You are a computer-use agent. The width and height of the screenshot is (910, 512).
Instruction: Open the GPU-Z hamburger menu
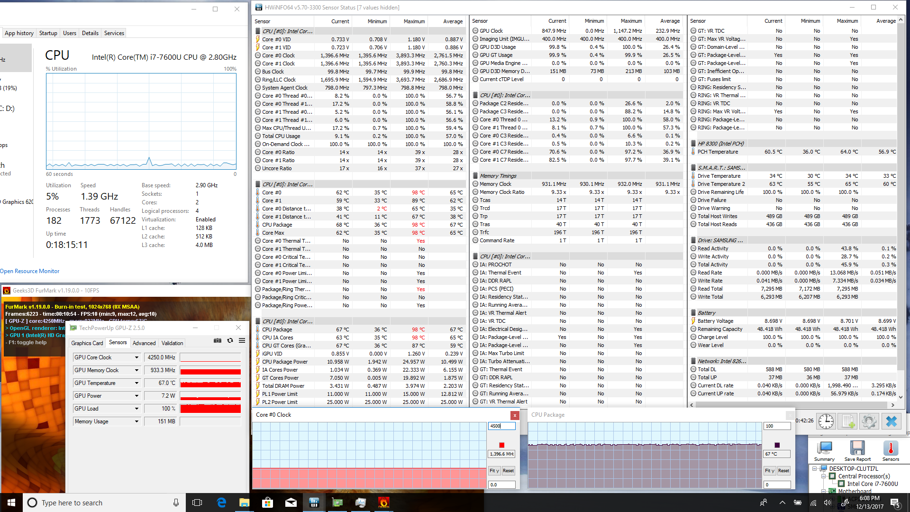click(242, 341)
